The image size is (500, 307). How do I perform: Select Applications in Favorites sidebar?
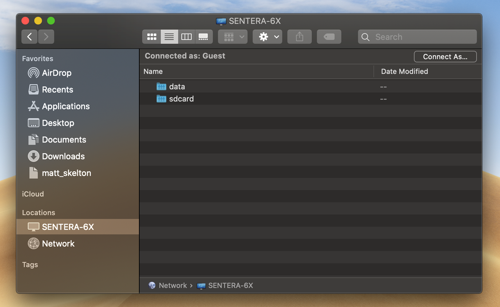point(65,106)
